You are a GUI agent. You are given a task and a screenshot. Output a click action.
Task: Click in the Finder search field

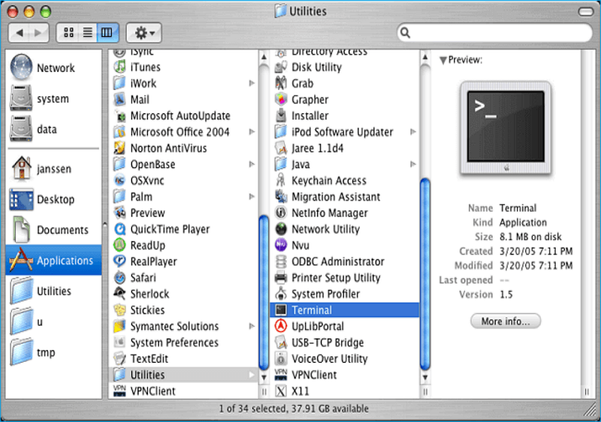tap(494, 33)
